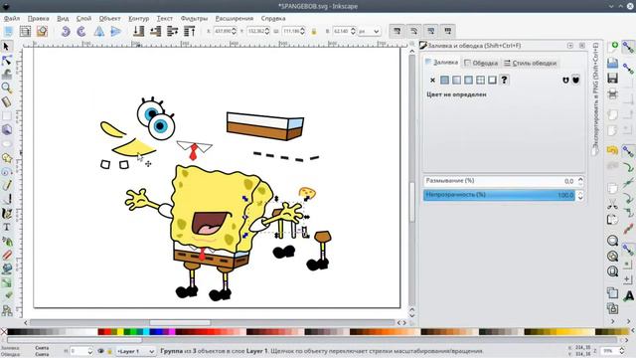Adjust the Размывание blur slider
The height and width of the screenshot is (358, 636).
(499, 181)
